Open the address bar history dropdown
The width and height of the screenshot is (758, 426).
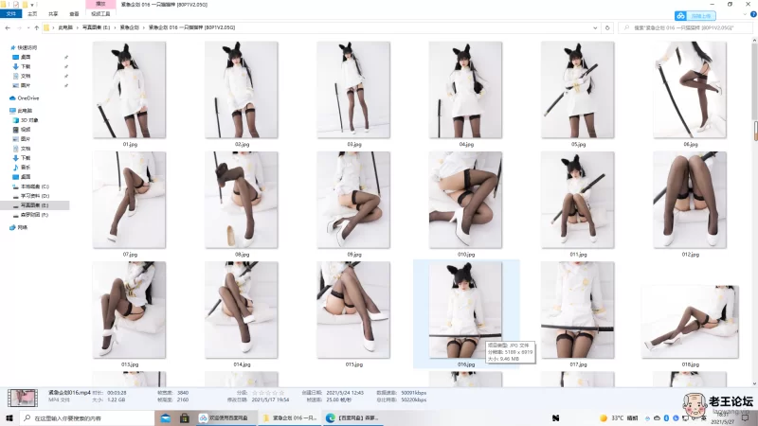pyautogui.click(x=596, y=28)
